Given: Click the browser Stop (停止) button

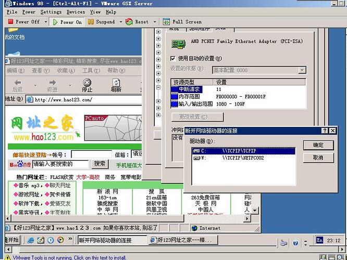Looking at the screenshot, I should click(x=87, y=85).
